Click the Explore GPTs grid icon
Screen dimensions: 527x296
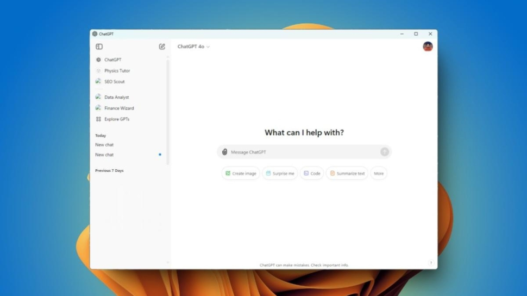click(x=98, y=119)
